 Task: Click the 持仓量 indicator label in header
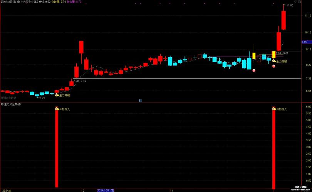coord(71,2)
